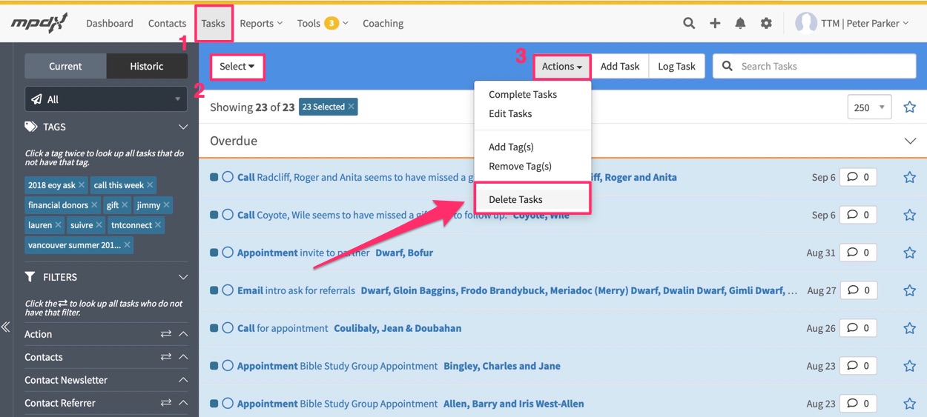Toggle reverse Contacts filter arrows
Screen dimensions: 927x417
tap(166, 357)
